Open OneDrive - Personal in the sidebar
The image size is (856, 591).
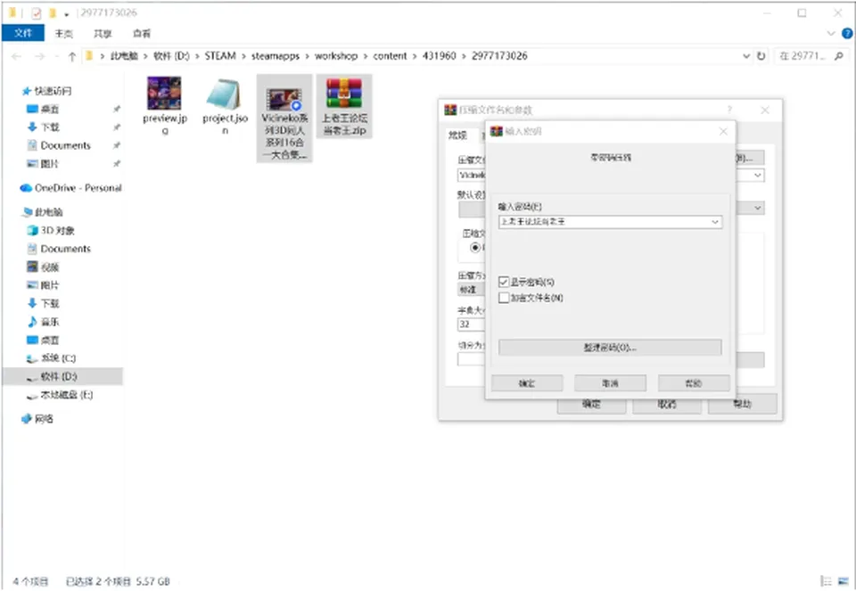tap(71, 188)
